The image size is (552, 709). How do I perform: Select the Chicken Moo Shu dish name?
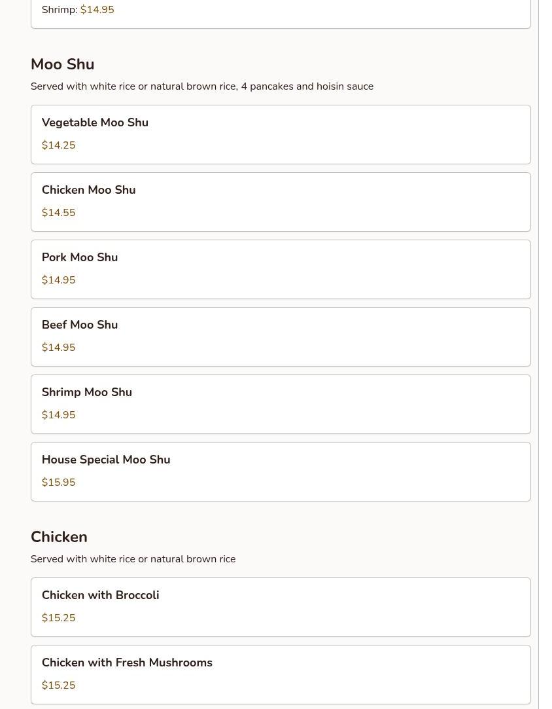(x=88, y=190)
